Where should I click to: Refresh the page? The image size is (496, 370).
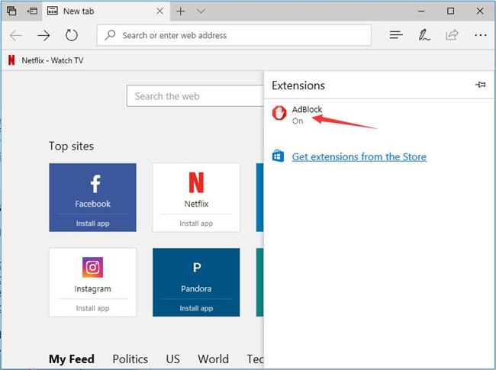click(72, 35)
